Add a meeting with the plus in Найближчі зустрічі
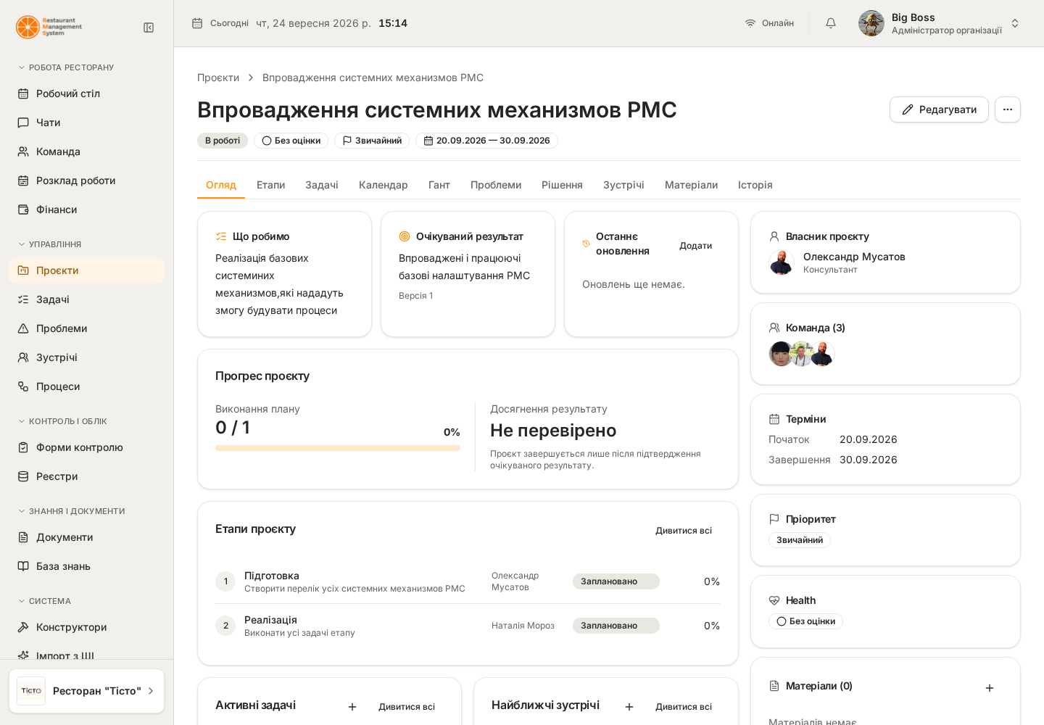 pos(629,707)
